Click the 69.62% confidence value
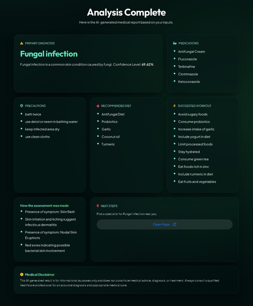The width and height of the screenshot is (253, 306). [147, 65]
